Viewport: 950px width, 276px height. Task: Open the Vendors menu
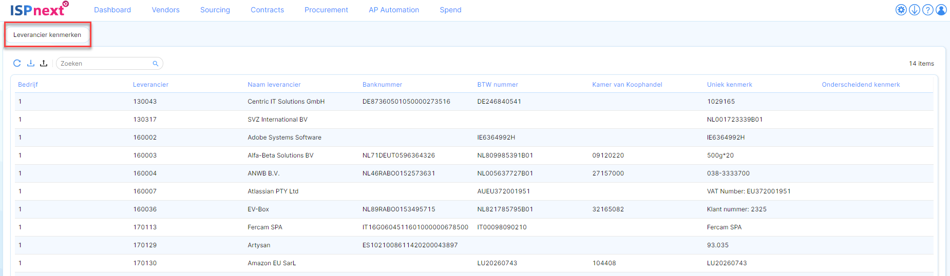pyautogui.click(x=165, y=10)
